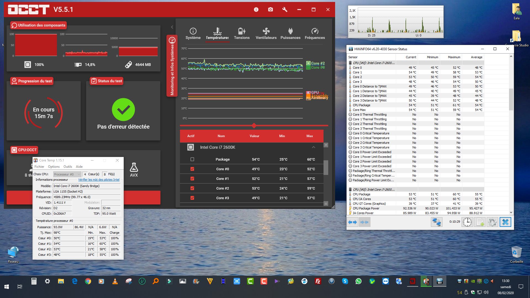Take a screenshot with OCCT camera icon
The height and width of the screenshot is (298, 530).
click(x=271, y=10)
